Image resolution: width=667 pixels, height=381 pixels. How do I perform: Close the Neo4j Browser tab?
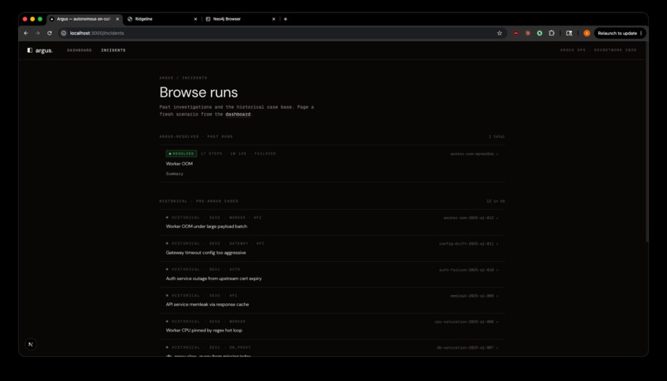point(274,19)
